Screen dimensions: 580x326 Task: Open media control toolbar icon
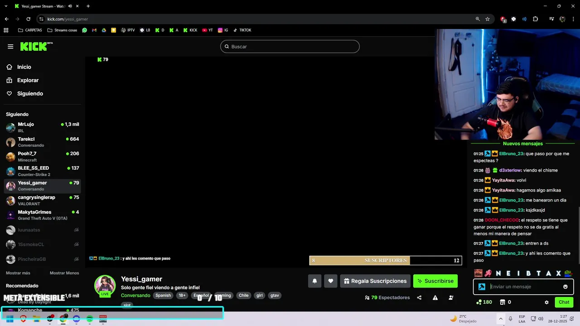click(x=551, y=19)
